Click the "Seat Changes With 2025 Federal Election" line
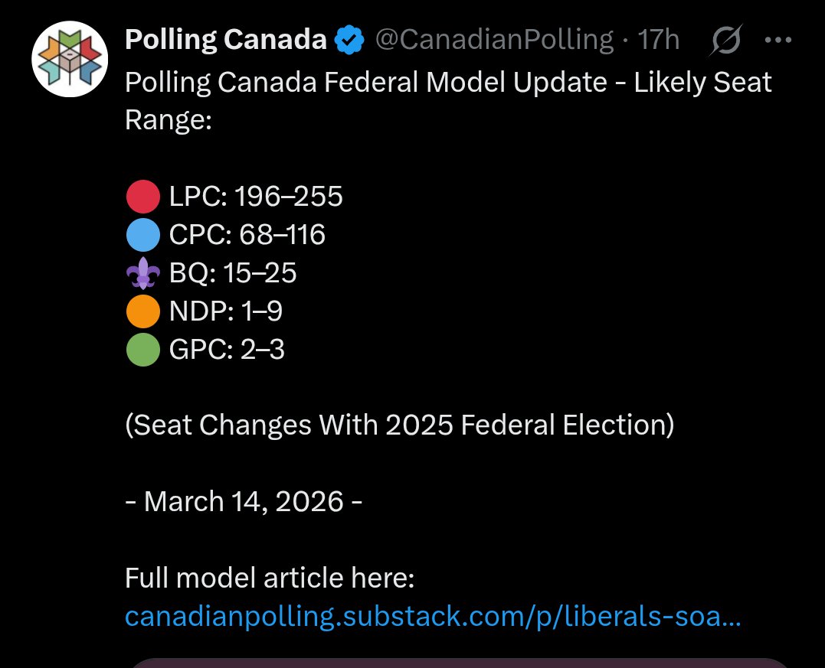Viewport: 825px width, 668px height. (x=400, y=425)
